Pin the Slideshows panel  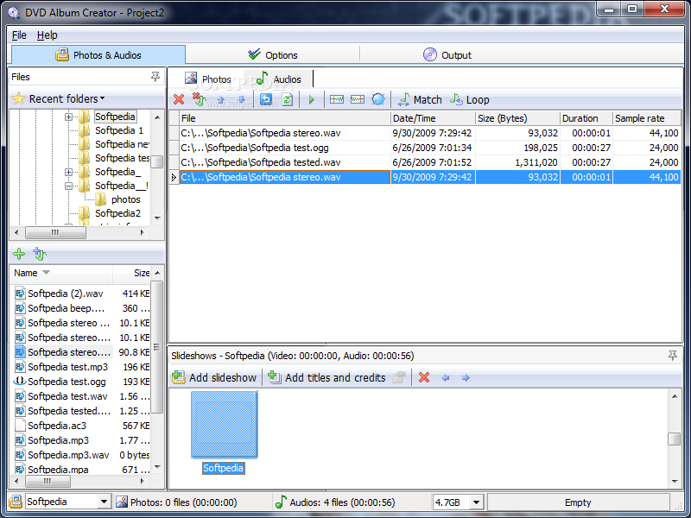click(673, 355)
